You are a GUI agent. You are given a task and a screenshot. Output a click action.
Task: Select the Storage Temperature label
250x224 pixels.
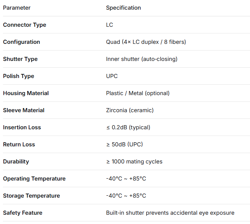coord(31,196)
